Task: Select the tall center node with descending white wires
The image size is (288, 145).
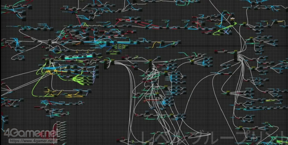Action: pos(151,65)
